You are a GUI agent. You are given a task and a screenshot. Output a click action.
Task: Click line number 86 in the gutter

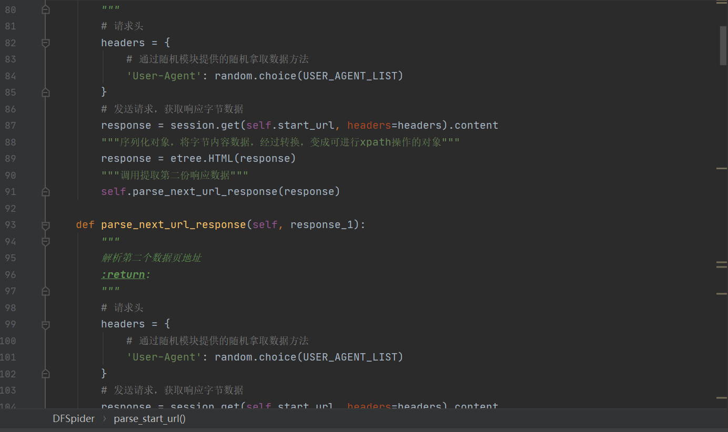pos(11,109)
